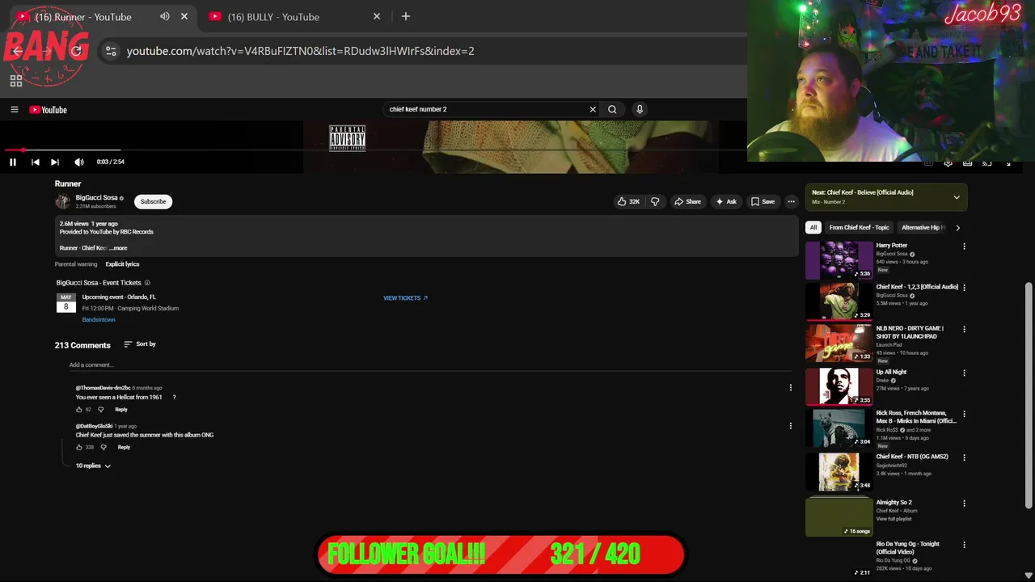Open options for the Harry Potter video
Viewport: 1035px width, 582px height.
coord(964,247)
